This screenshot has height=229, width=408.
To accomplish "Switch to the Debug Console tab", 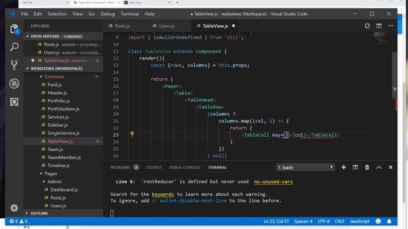I will [185, 167].
